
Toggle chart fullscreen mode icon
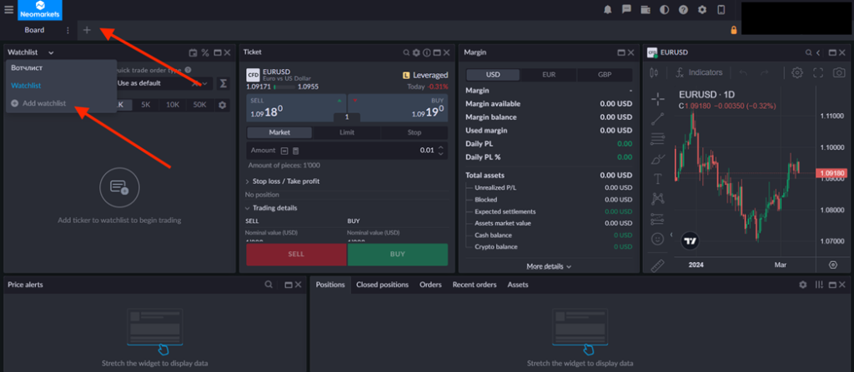[x=817, y=72]
